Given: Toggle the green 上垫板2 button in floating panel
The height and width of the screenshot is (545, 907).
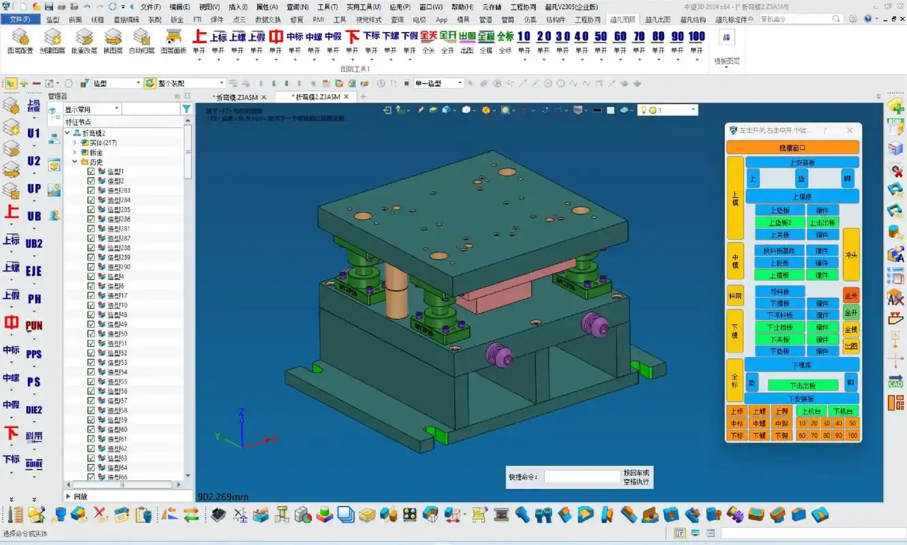Looking at the screenshot, I should pyautogui.click(x=779, y=221).
